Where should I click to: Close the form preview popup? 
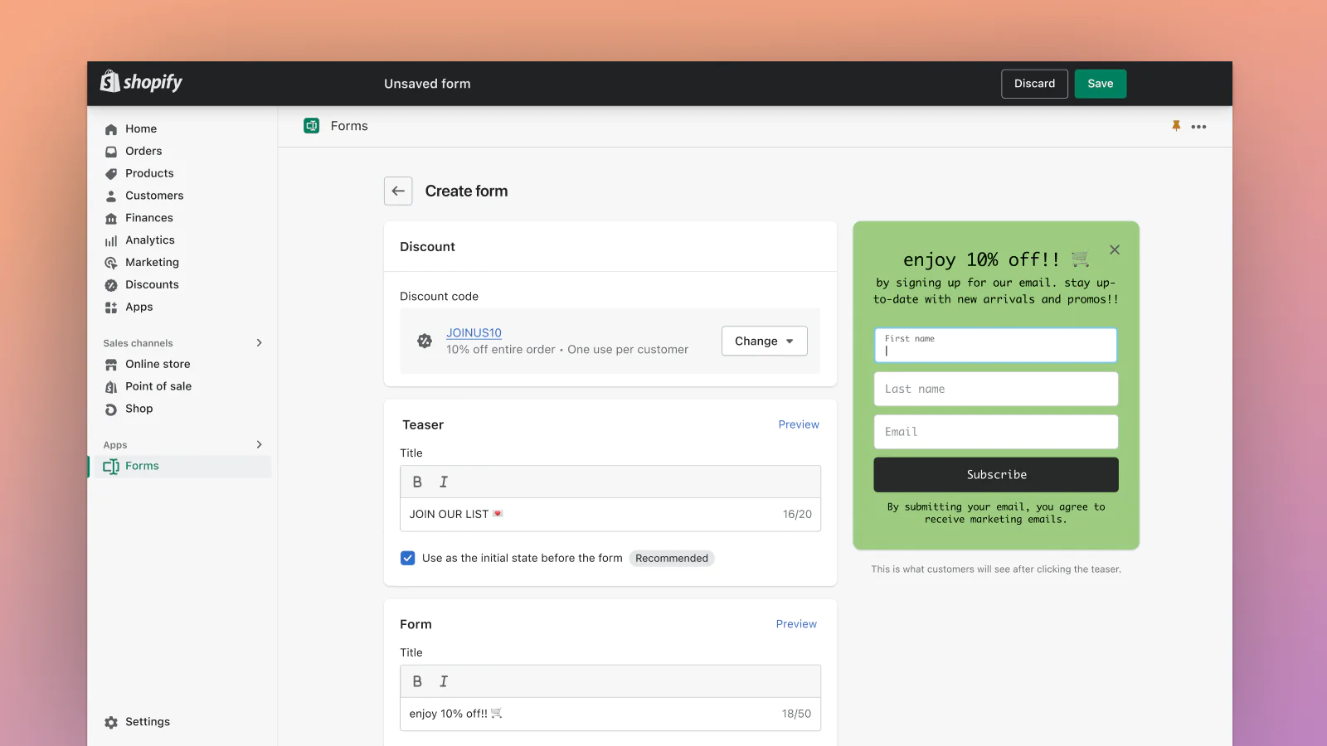point(1115,249)
